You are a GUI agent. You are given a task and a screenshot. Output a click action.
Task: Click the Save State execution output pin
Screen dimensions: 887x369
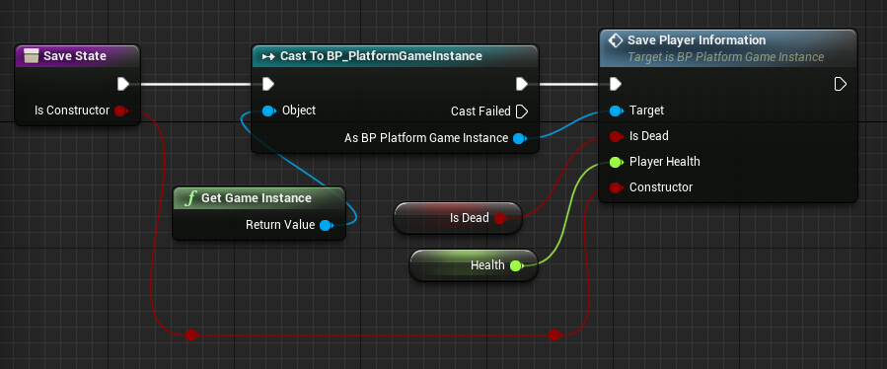pyautogui.click(x=123, y=84)
